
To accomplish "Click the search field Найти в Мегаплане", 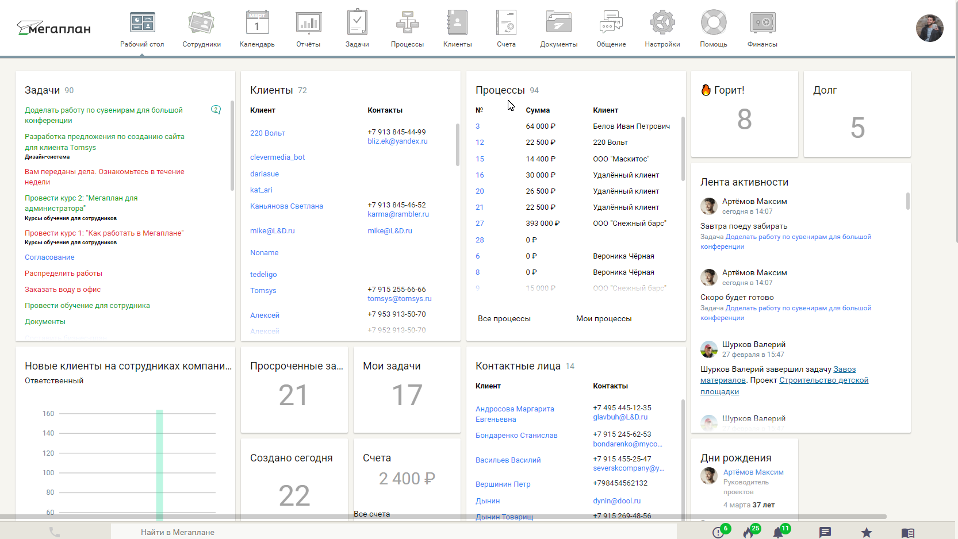I will coord(393,532).
